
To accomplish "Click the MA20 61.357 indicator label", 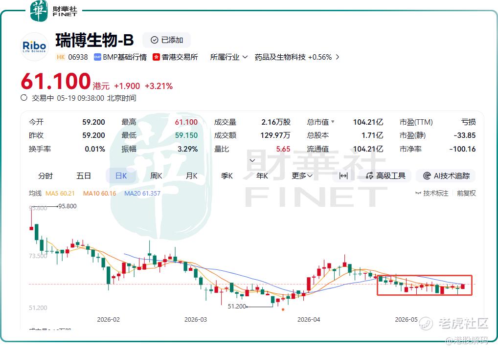I will coord(142,193).
